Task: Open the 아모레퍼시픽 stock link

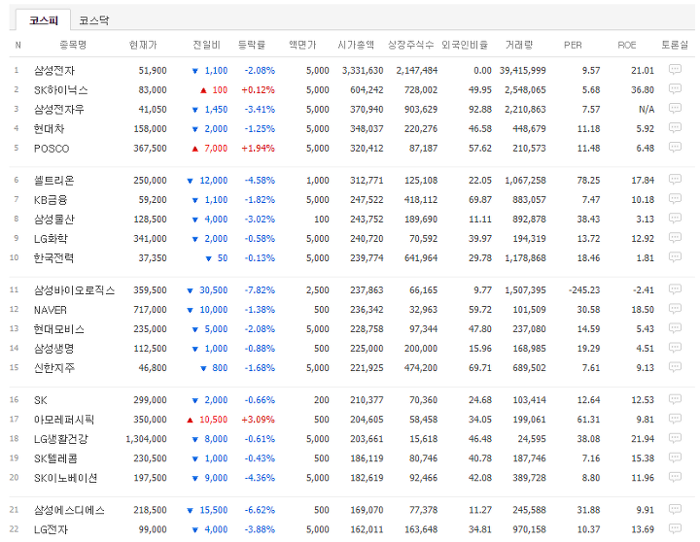Action: tap(64, 420)
